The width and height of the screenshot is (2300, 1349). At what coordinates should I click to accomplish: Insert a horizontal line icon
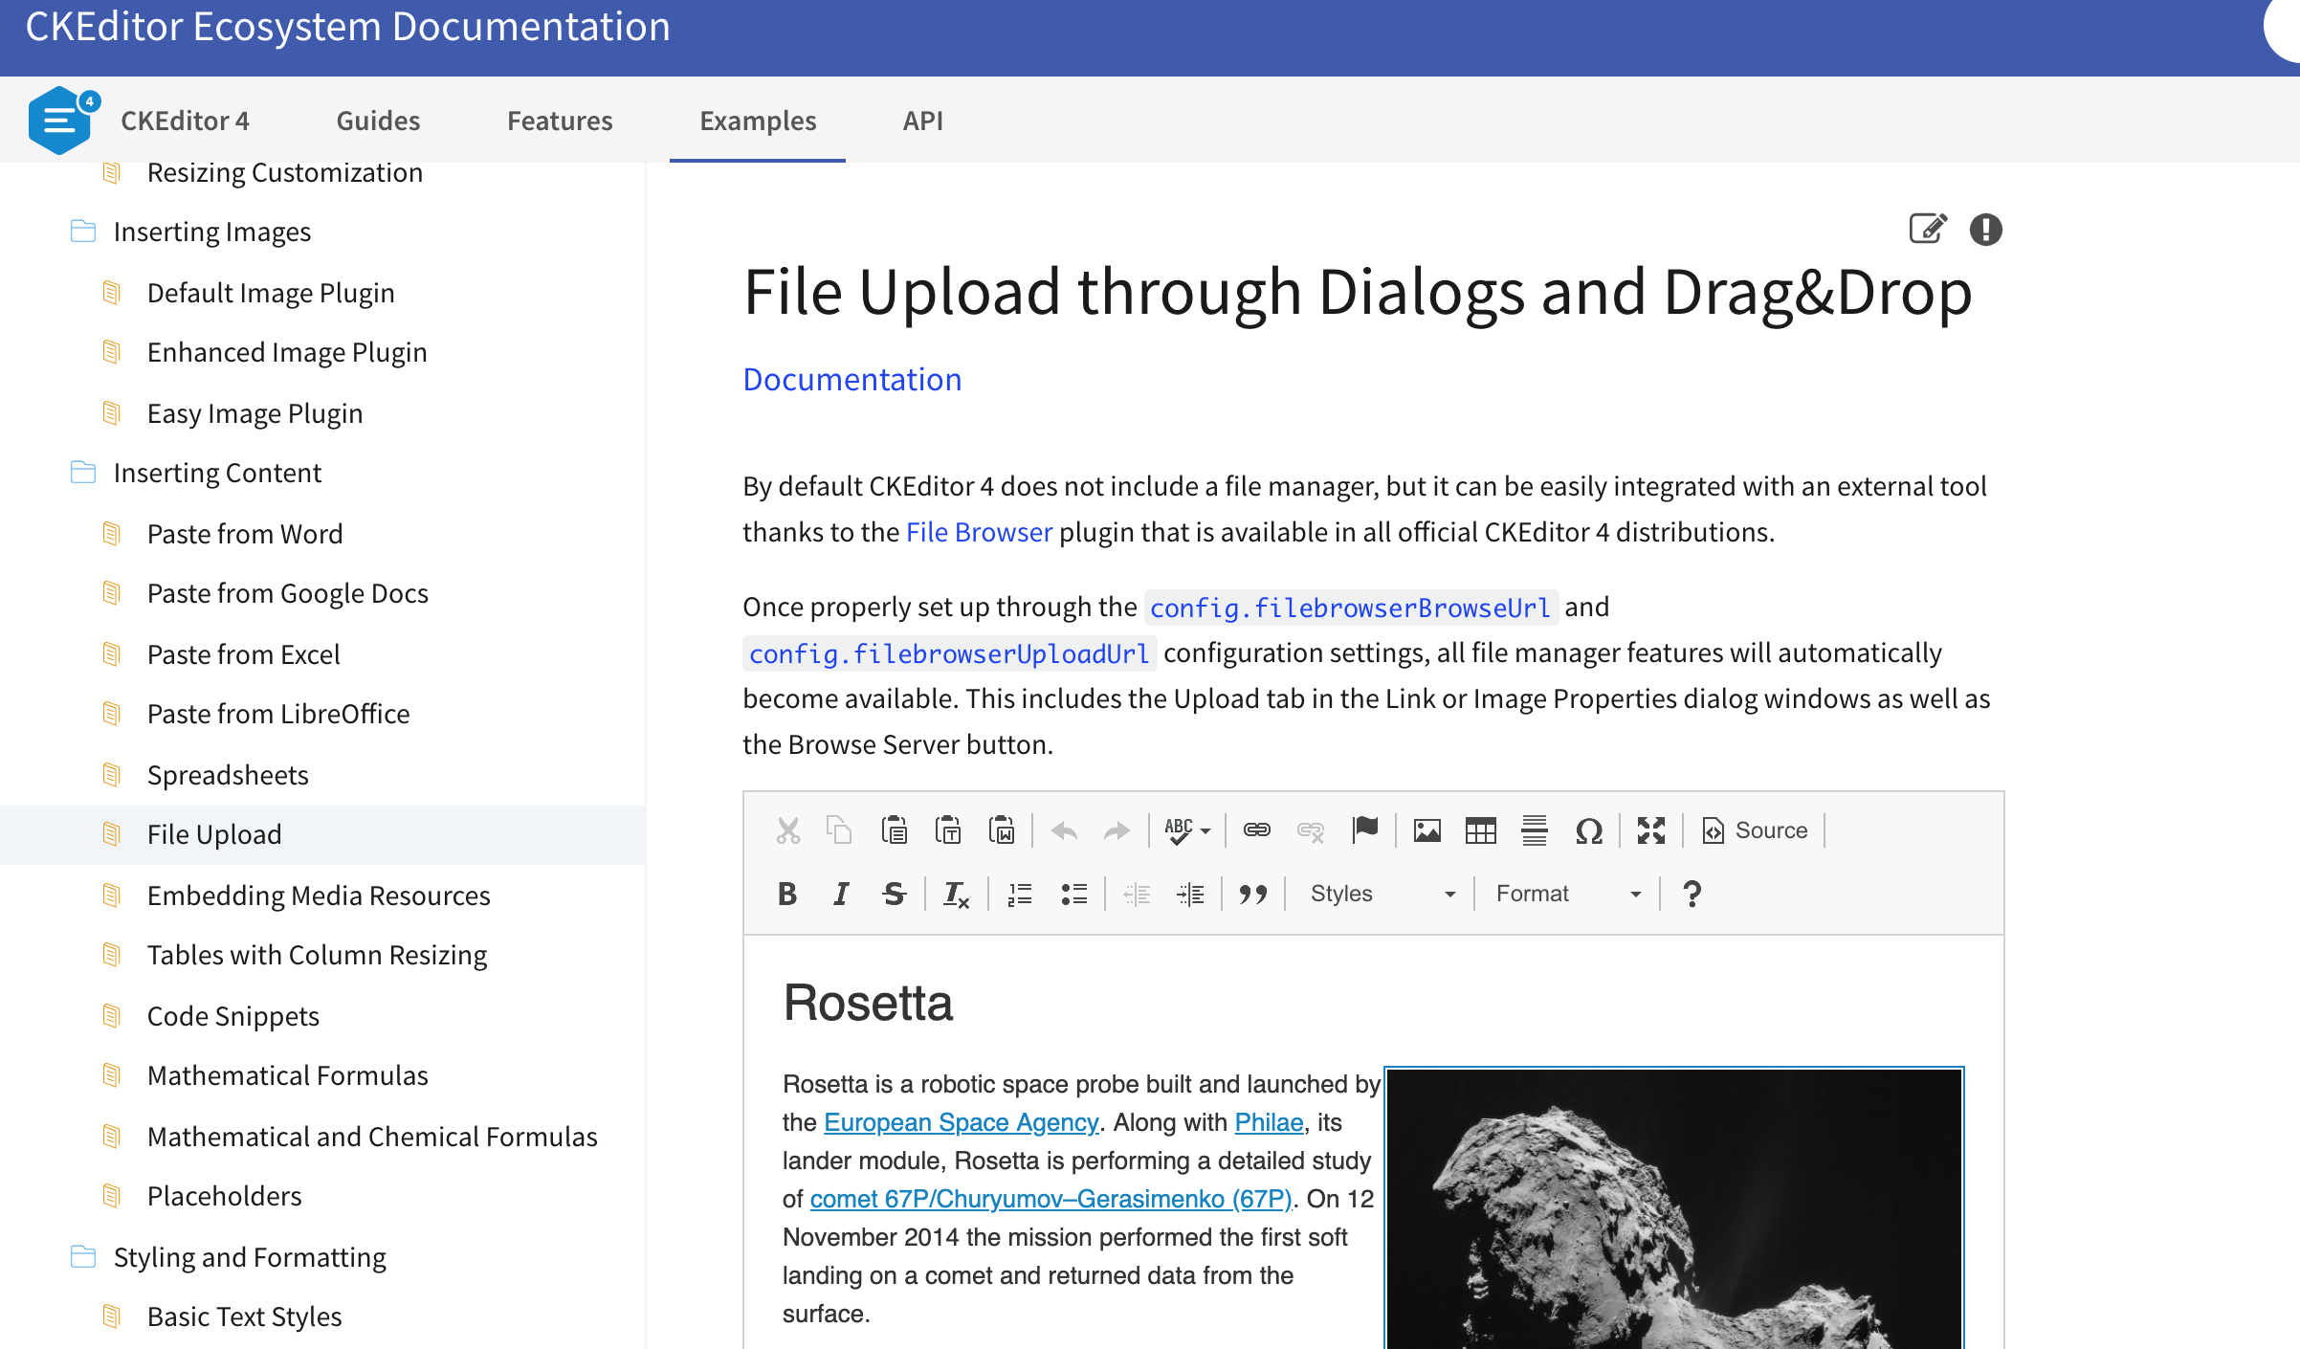tap(1534, 830)
